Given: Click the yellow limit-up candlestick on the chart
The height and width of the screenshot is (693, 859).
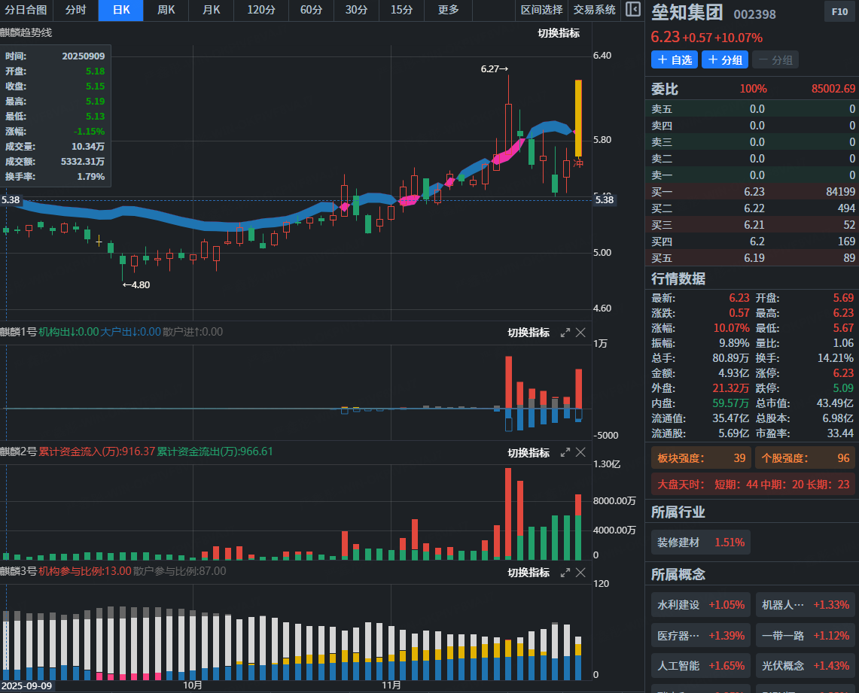Looking at the screenshot, I should (x=578, y=117).
